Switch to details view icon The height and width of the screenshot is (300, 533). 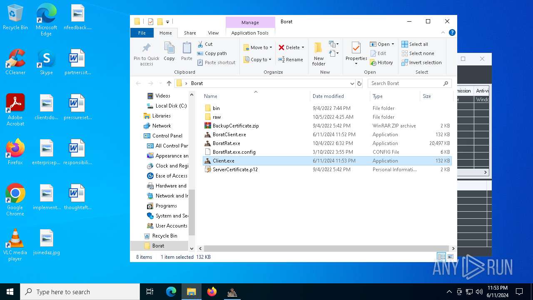(441, 257)
